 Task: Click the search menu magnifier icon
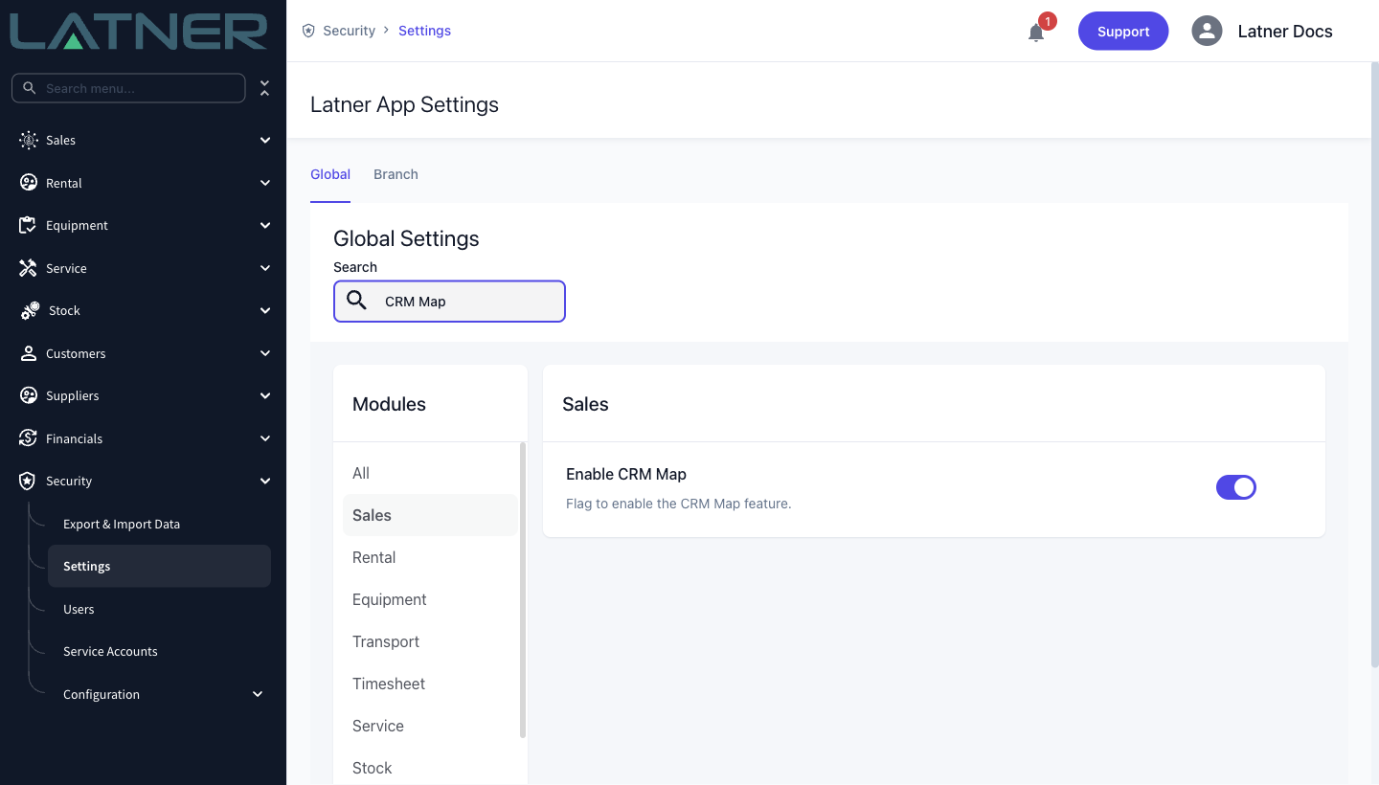[x=30, y=88]
